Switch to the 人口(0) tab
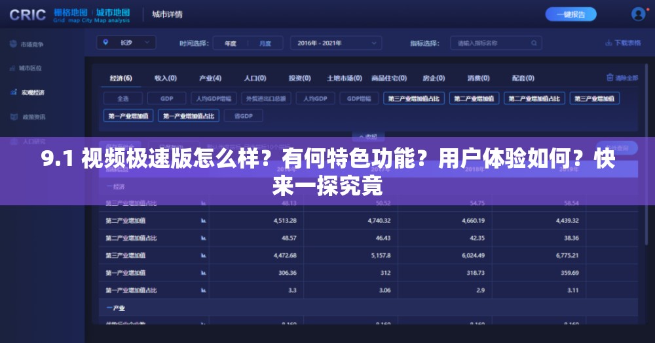655x343 pixels. [x=255, y=78]
